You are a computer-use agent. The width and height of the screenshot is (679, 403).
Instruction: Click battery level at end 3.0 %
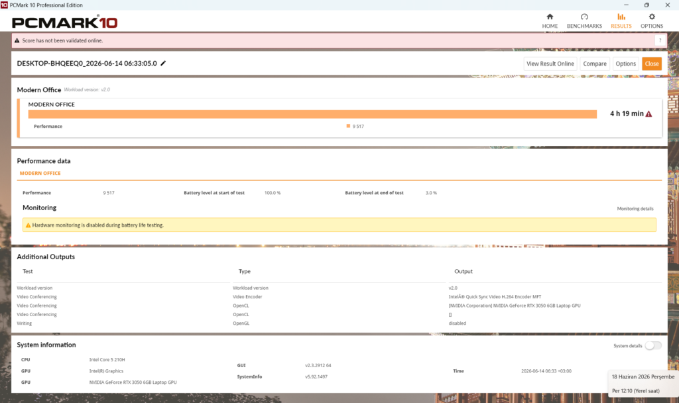pyautogui.click(x=431, y=193)
